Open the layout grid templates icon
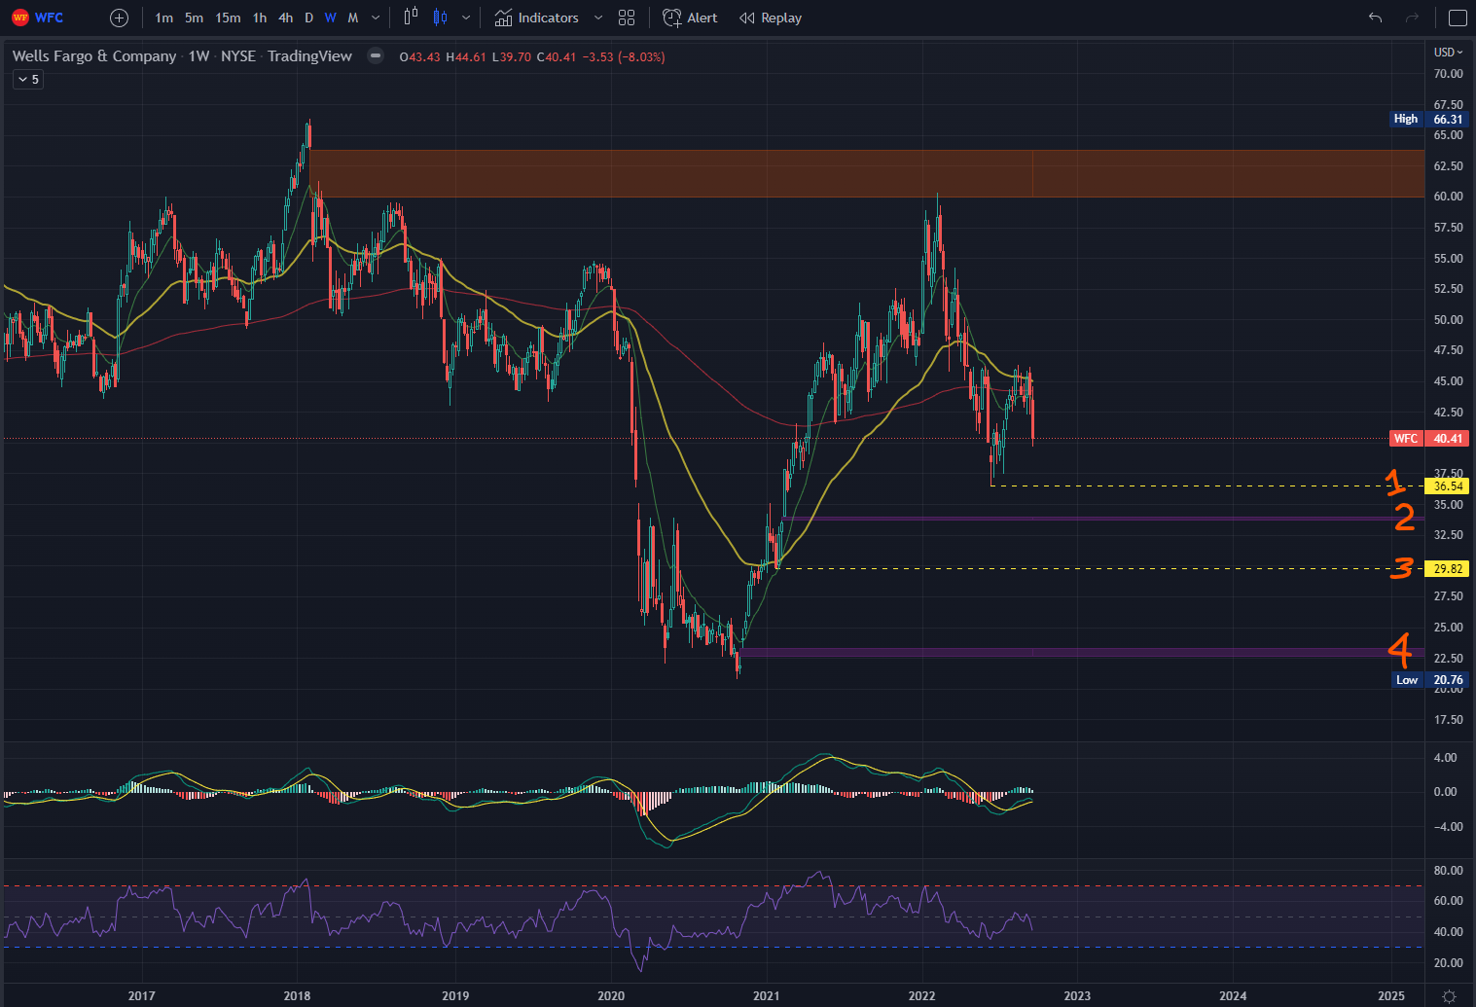 [x=627, y=18]
